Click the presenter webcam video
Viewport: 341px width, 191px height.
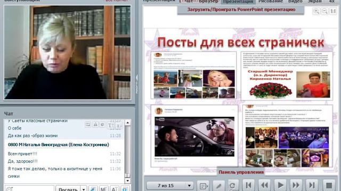point(68,52)
